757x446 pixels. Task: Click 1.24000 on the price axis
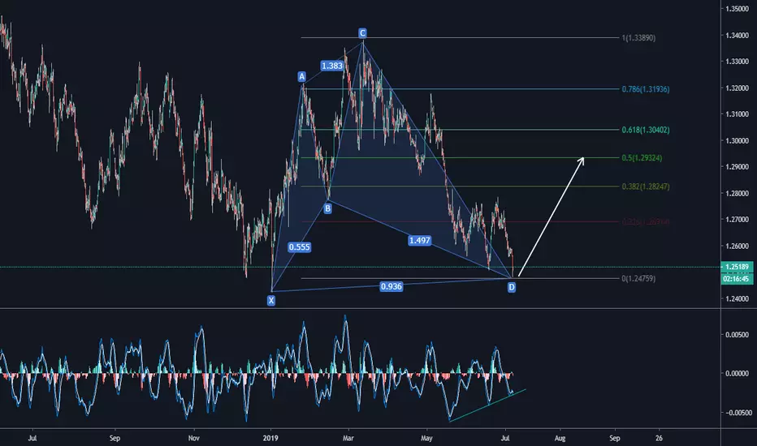pyautogui.click(x=738, y=298)
